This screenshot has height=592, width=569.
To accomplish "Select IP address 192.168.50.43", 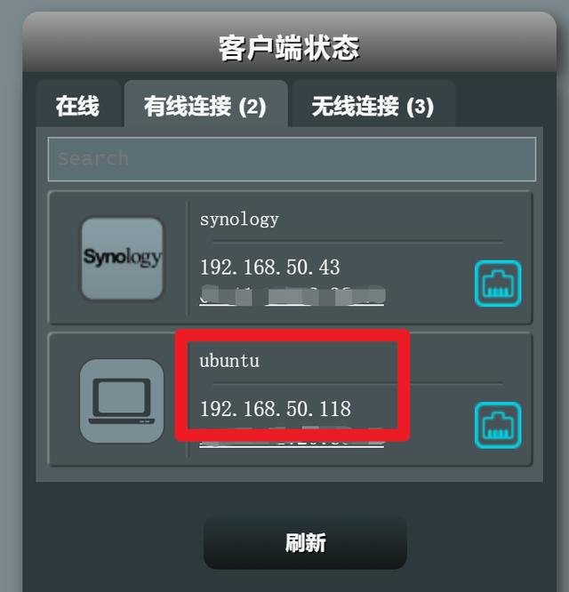I will 270,267.
